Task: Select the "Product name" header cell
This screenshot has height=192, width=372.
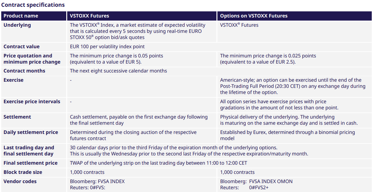Action: pyautogui.click(x=21, y=16)
